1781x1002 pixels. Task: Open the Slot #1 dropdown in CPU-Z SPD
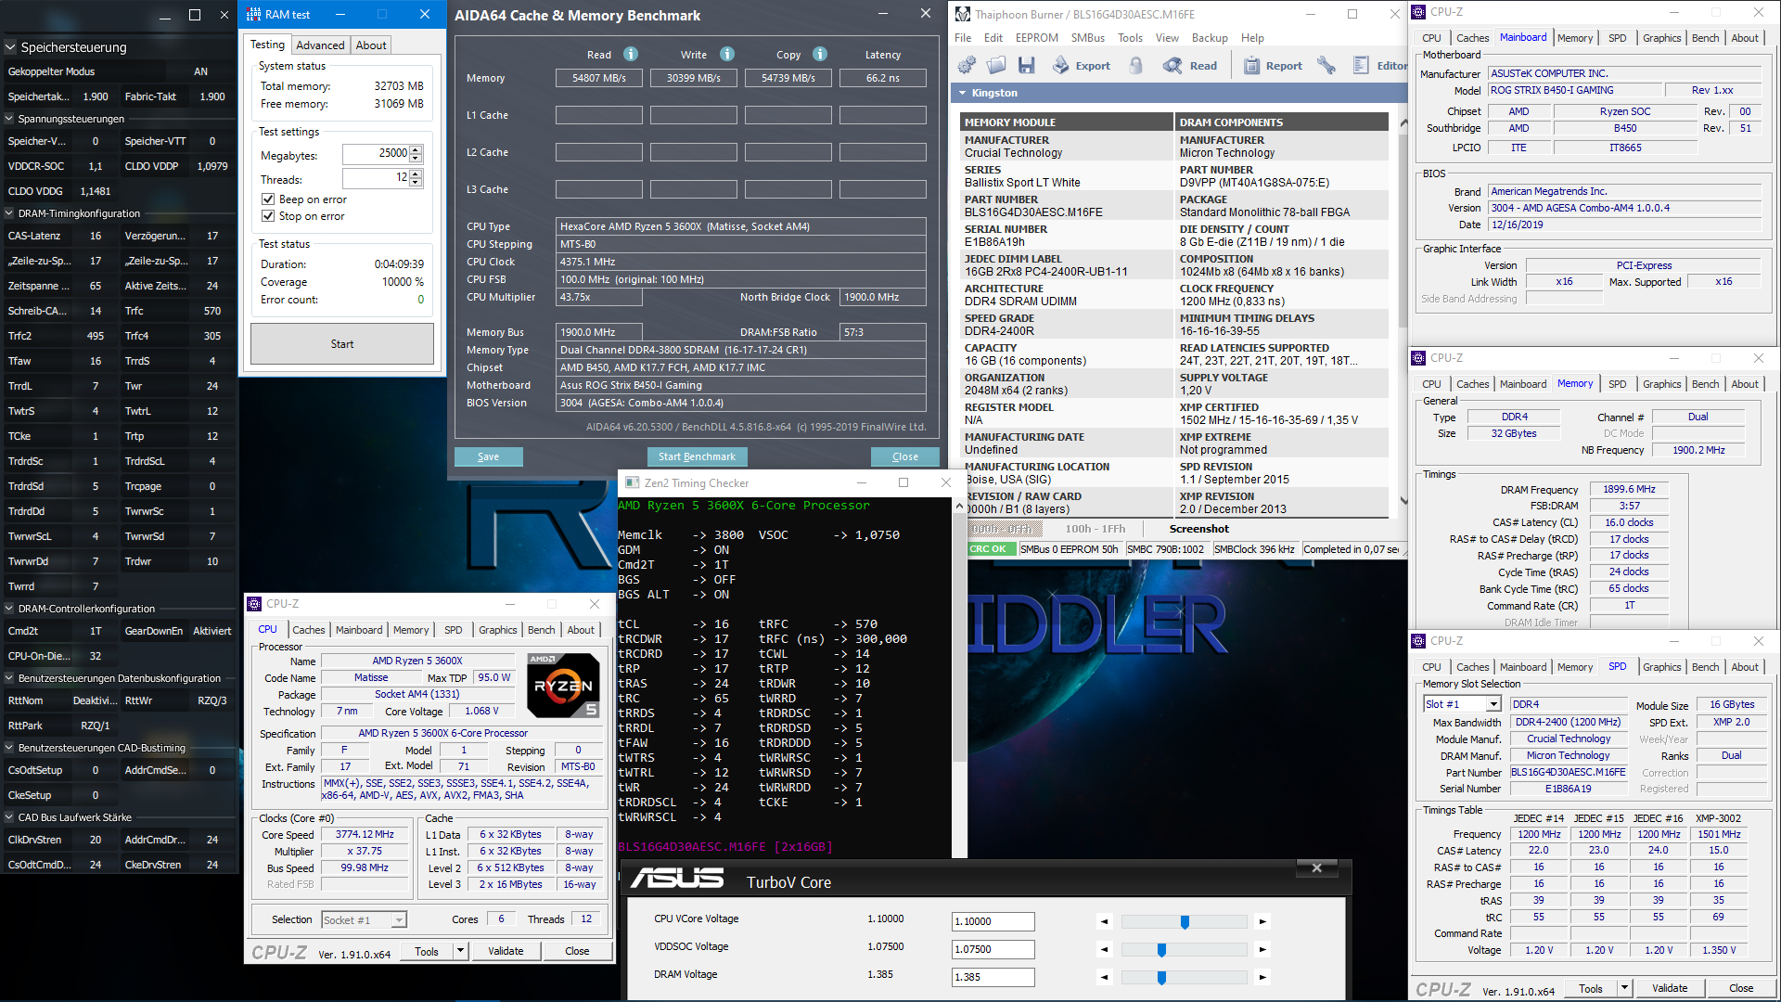[x=1494, y=704]
